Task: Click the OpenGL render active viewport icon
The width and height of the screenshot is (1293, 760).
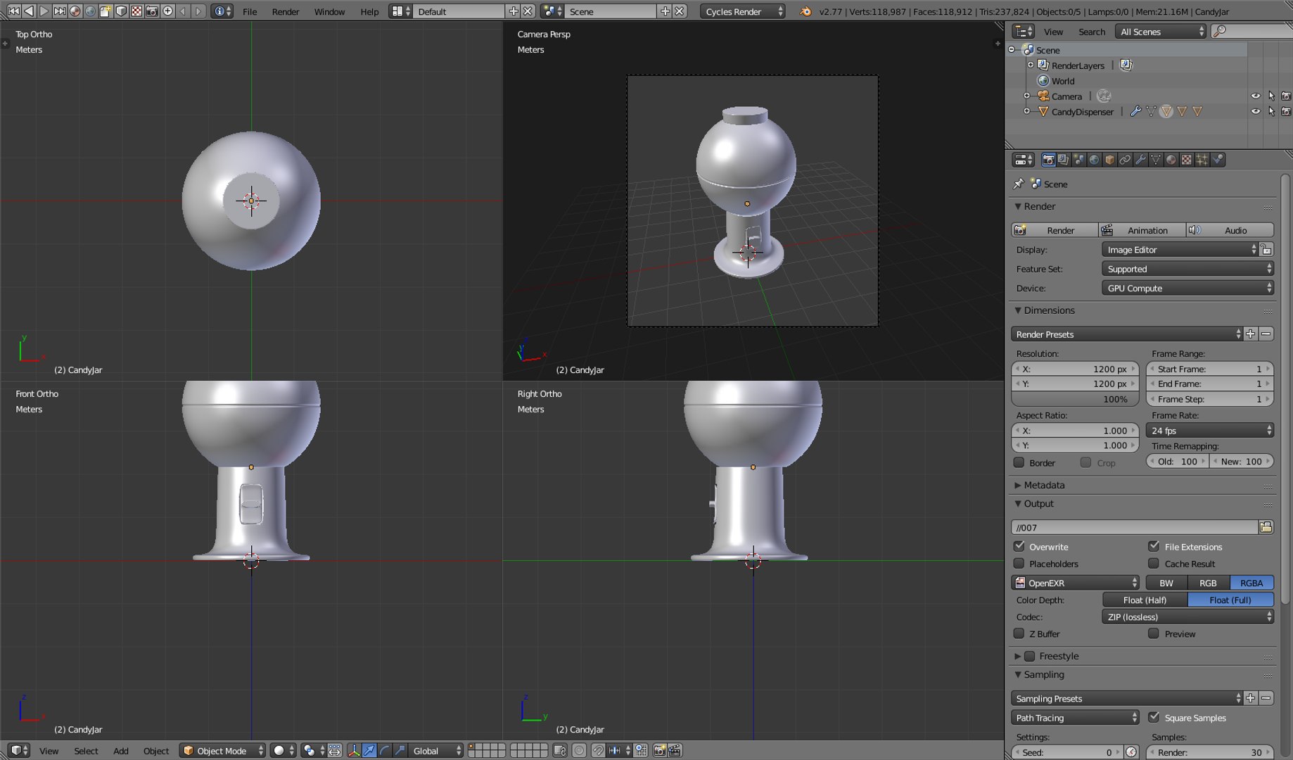Action: click(659, 751)
